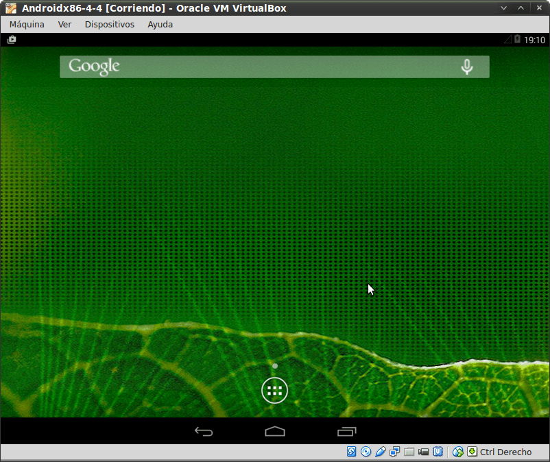The width and height of the screenshot is (550, 462).
Task: Tap the voice search microphone icon
Action: pyautogui.click(x=466, y=66)
